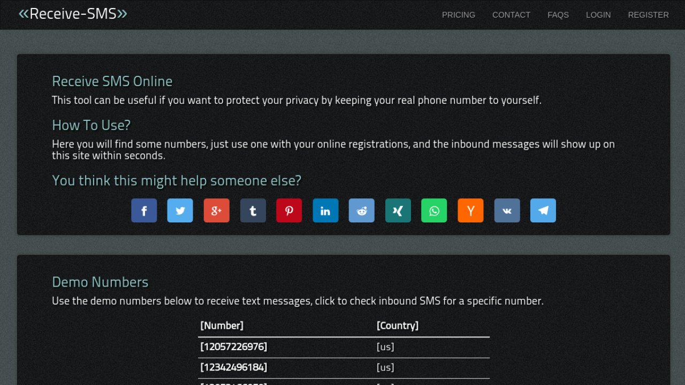The image size is (685, 385).
Task: Send via WhatsApp icon
Action: 434,211
